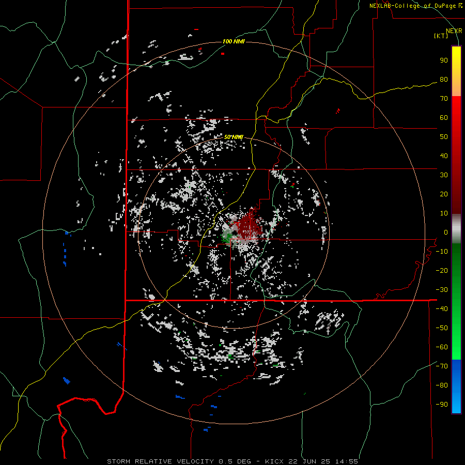
Task: Click the 100 NMI range ring label
Action: [x=234, y=41]
